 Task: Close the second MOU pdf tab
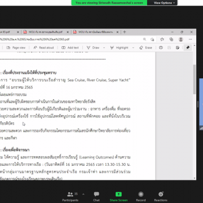click(68, 32)
